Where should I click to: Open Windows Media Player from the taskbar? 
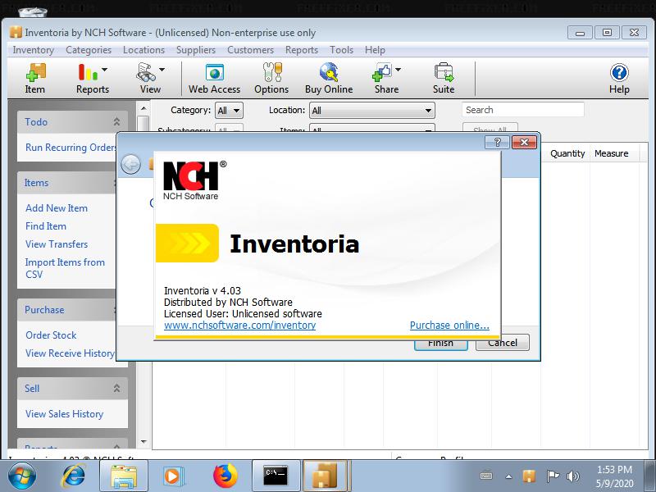(x=172, y=476)
